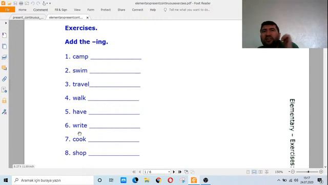
Task: Open the Layers panel icon
Action: (4, 57)
